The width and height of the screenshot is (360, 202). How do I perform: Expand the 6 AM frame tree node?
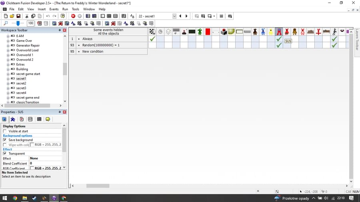coord(8,36)
